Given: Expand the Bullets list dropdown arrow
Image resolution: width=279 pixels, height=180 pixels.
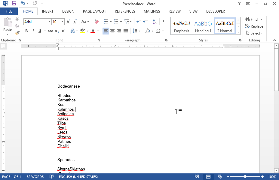Looking at the screenshot, I should pos(111,22).
